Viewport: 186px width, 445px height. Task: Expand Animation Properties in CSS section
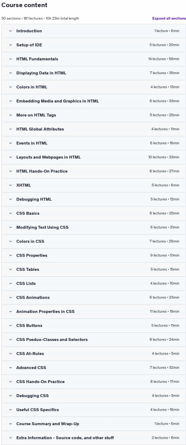coord(94,312)
